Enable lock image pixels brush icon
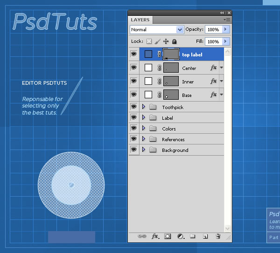The height and width of the screenshot is (253, 280). click(x=157, y=41)
